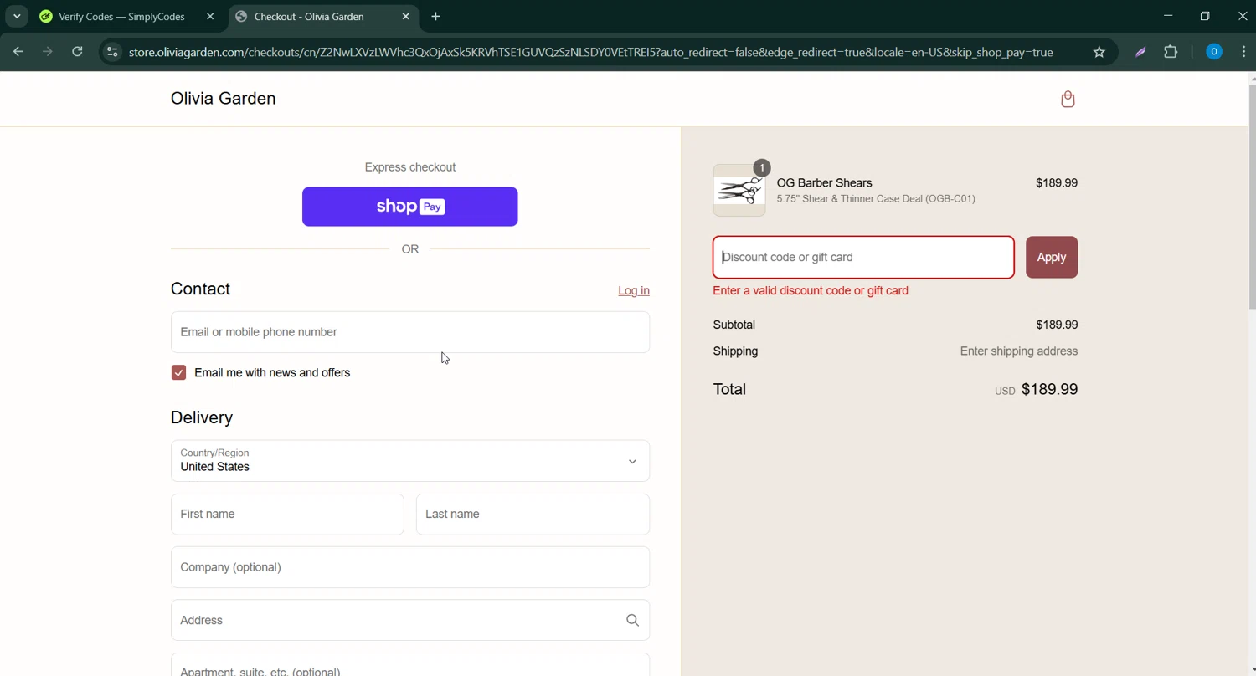Reload the checkout page
Viewport: 1256px width, 676px height.
pos(77,52)
